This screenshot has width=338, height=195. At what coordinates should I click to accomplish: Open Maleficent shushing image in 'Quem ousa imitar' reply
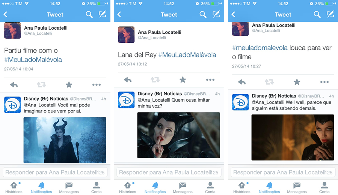[x=178, y=135]
